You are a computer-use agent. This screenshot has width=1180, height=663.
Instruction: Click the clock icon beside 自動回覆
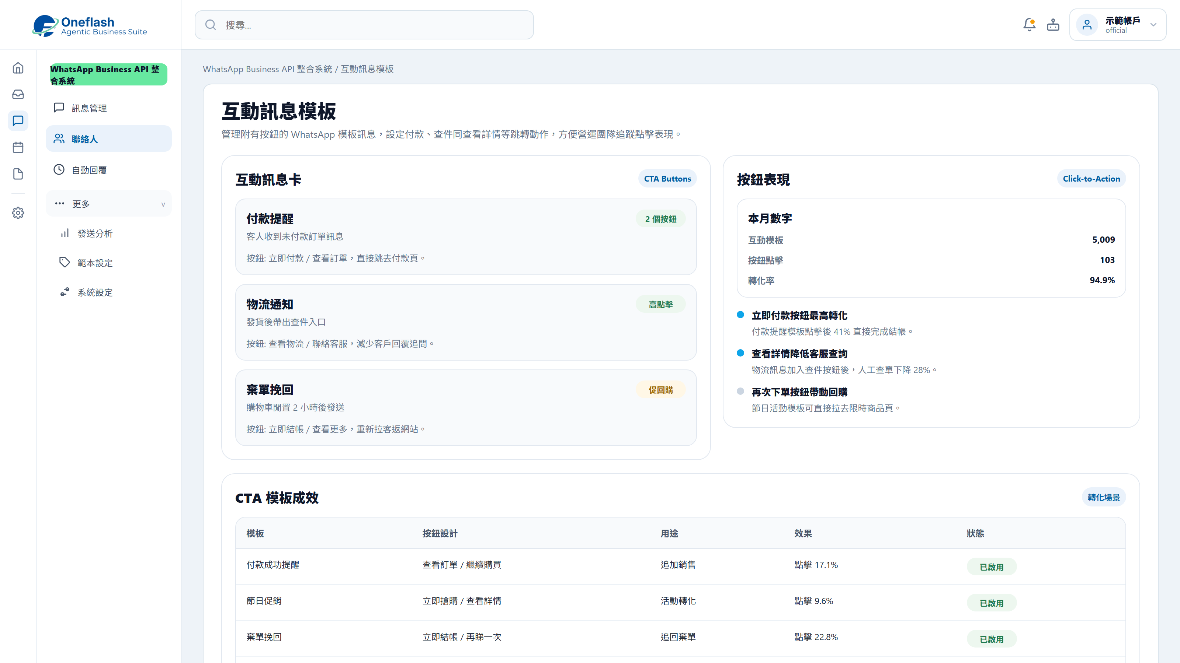[x=59, y=170]
